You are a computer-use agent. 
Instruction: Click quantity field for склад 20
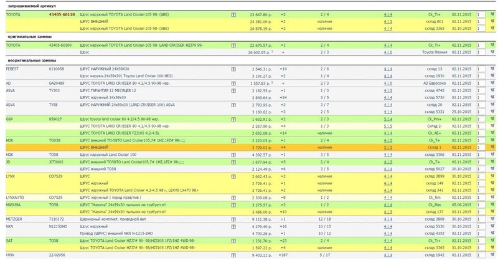pos(481,105)
